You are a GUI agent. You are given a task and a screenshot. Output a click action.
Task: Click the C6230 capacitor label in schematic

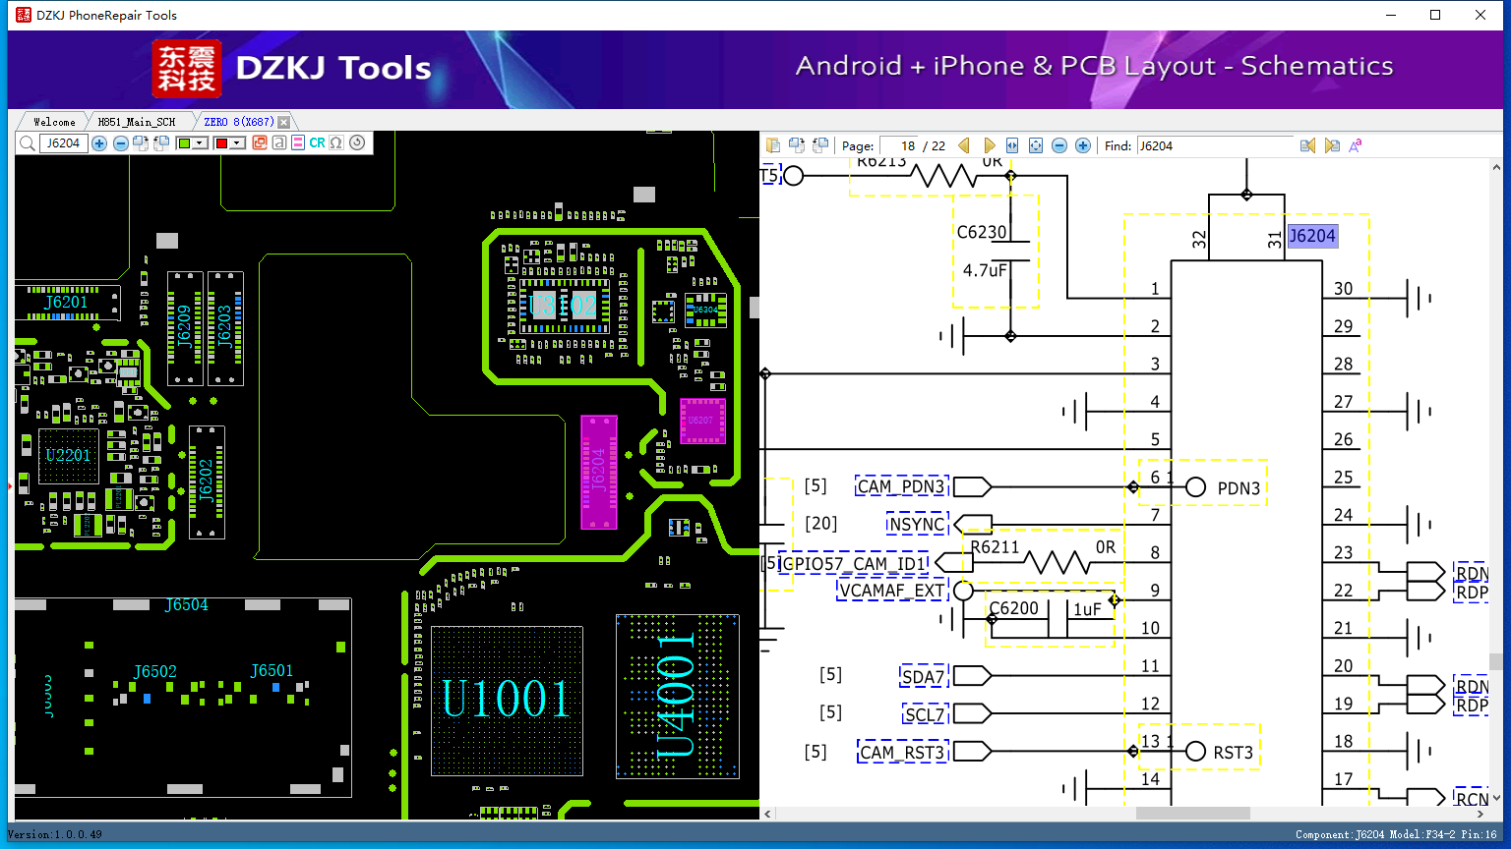982,232
